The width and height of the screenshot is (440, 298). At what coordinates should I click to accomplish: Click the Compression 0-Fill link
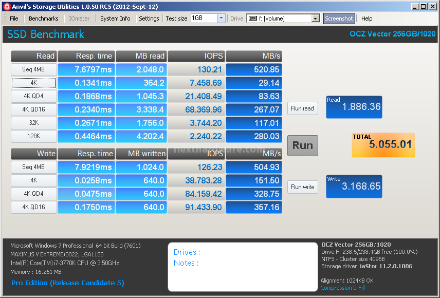343,288
